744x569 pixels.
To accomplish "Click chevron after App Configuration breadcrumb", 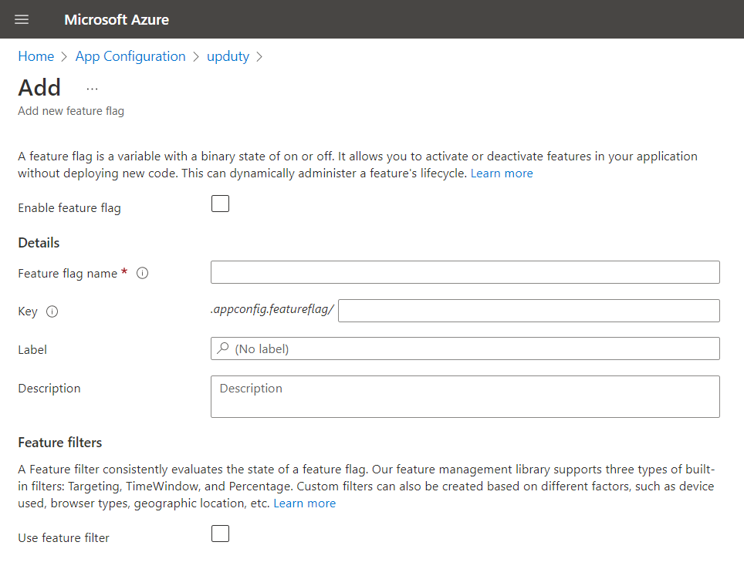I will coord(196,56).
